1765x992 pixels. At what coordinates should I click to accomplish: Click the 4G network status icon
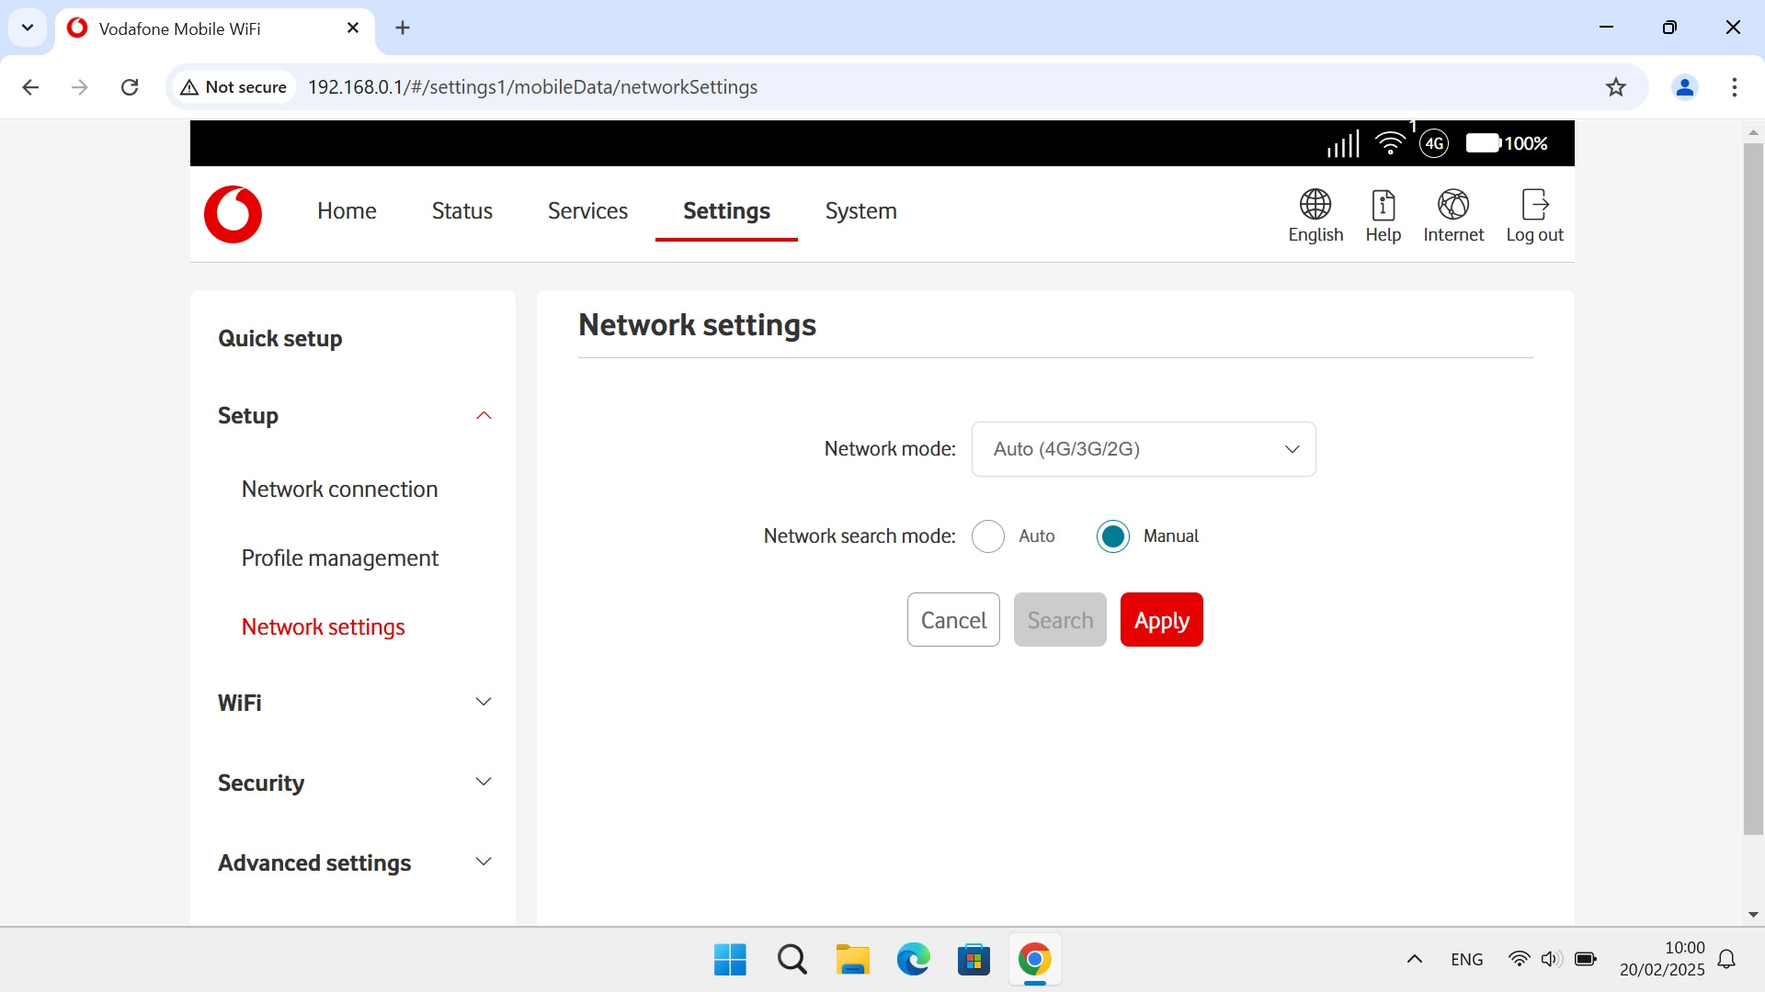(1433, 143)
